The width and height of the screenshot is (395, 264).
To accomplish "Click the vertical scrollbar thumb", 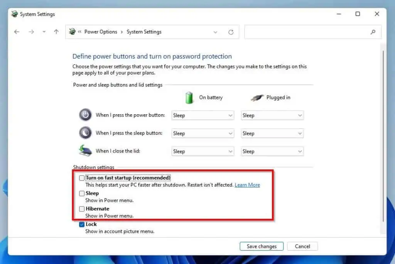I will [383, 136].
